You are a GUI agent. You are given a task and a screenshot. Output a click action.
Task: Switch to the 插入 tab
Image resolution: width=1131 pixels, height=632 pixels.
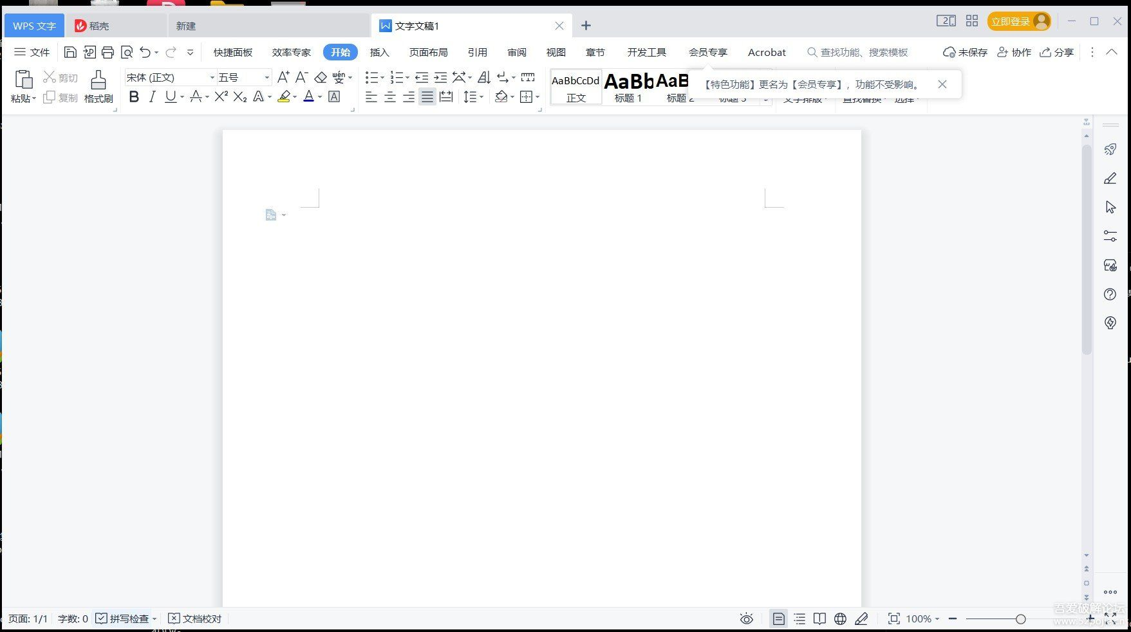(x=379, y=52)
